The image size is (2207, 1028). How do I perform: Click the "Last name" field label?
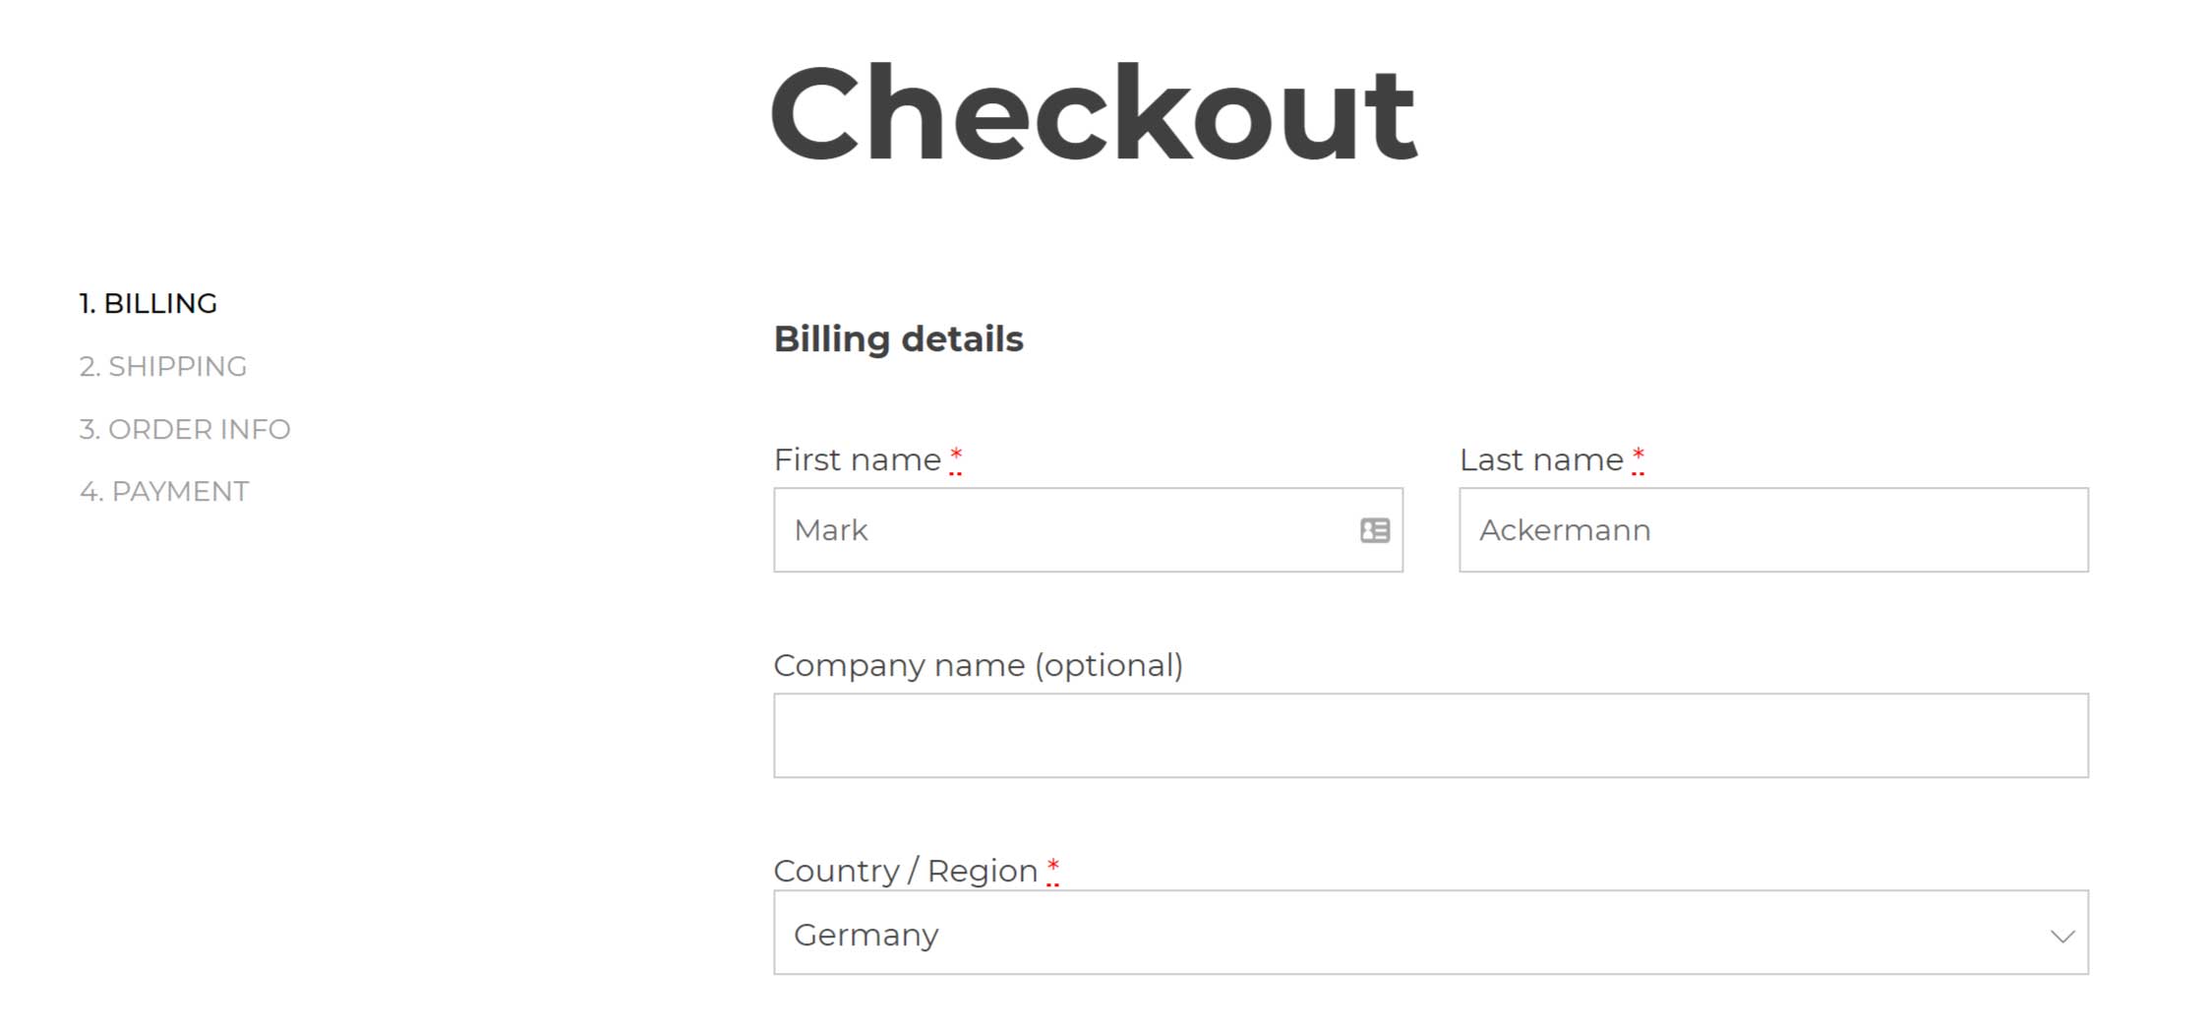pos(1541,459)
